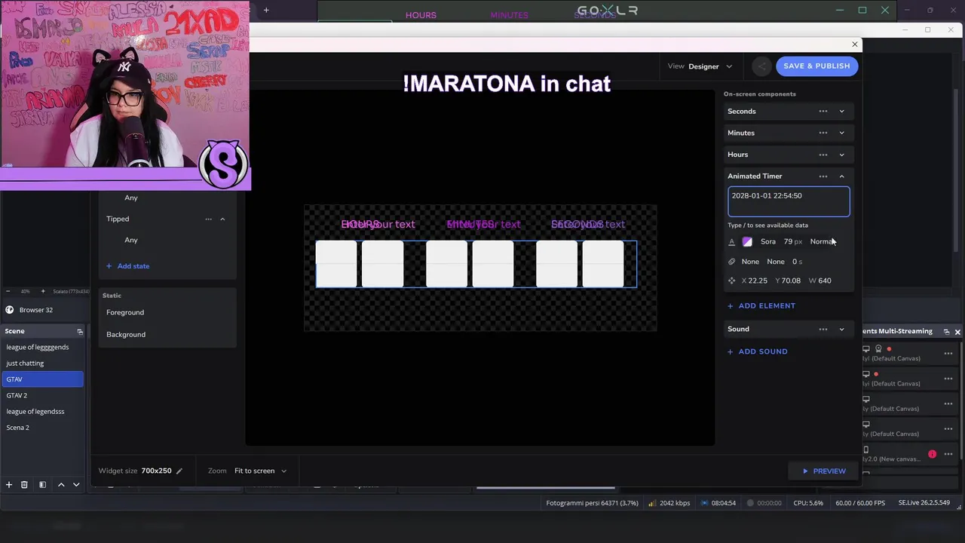
Task: Click Add Element
Action: coord(761,305)
